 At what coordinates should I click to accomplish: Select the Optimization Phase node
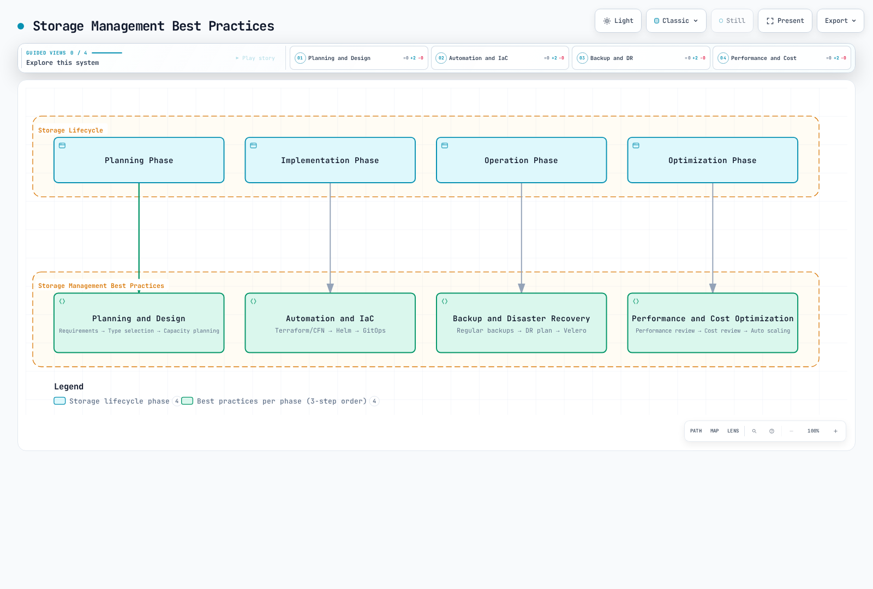[713, 160]
